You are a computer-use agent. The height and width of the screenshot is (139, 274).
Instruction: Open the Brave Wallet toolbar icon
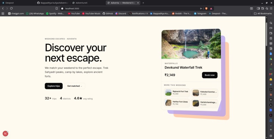(262, 8)
